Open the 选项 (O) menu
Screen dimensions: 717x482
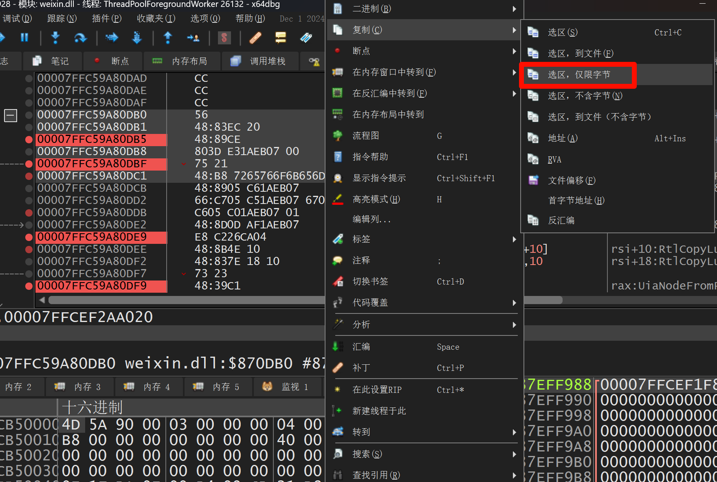coord(205,18)
